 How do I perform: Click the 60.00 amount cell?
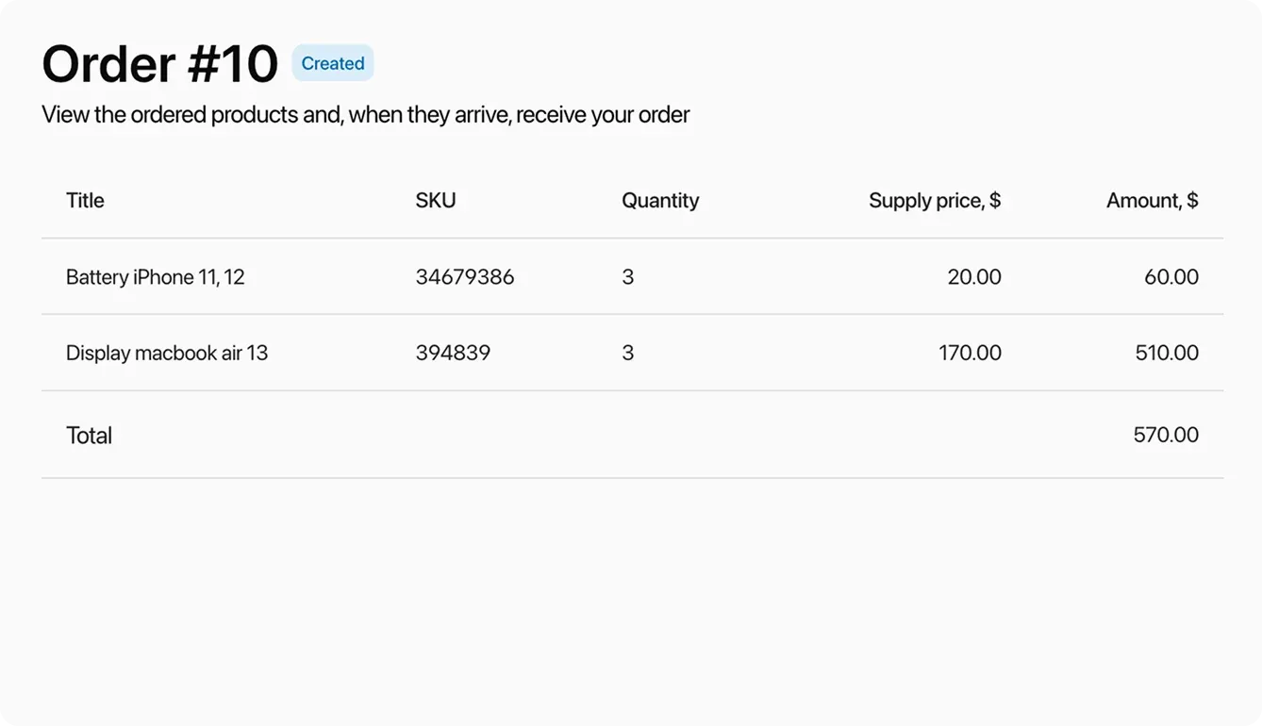tap(1171, 276)
